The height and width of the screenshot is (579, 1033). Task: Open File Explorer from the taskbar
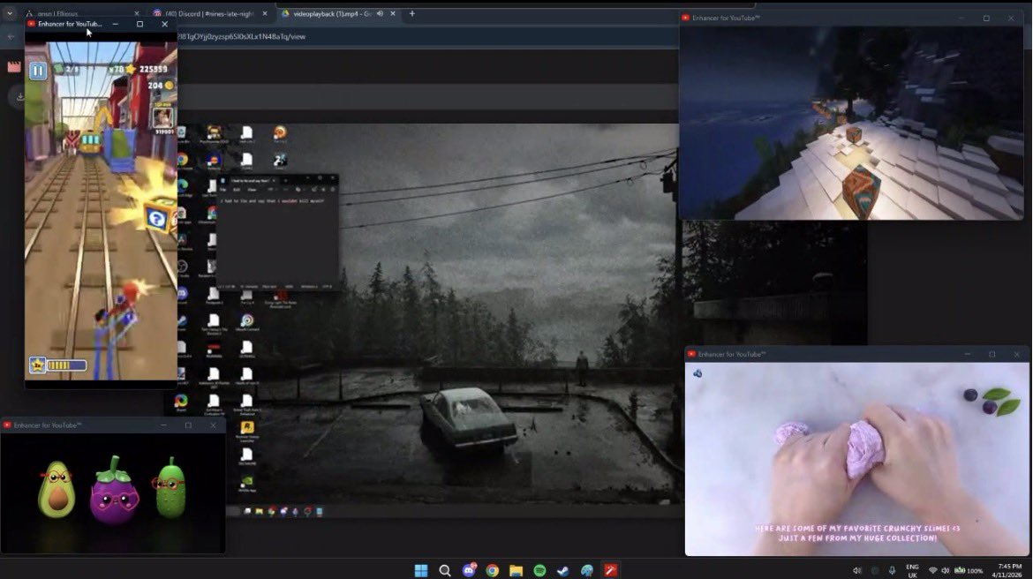(516, 570)
